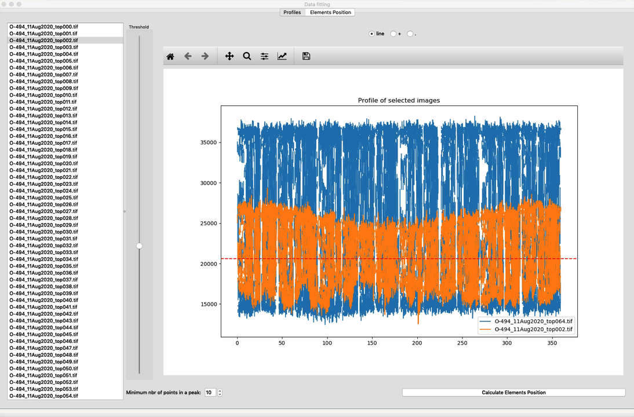Click the back arrow to previous view

(x=188, y=56)
